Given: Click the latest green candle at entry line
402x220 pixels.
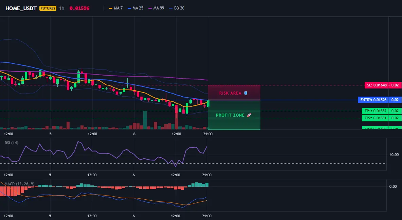Looking at the screenshot, I should click(208, 104).
